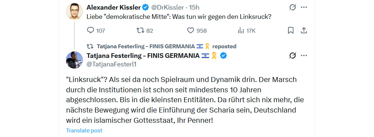Click Tatjana Festerling's profile picture
Image resolution: width=374 pixels, height=137 pixels.
tap(74, 60)
